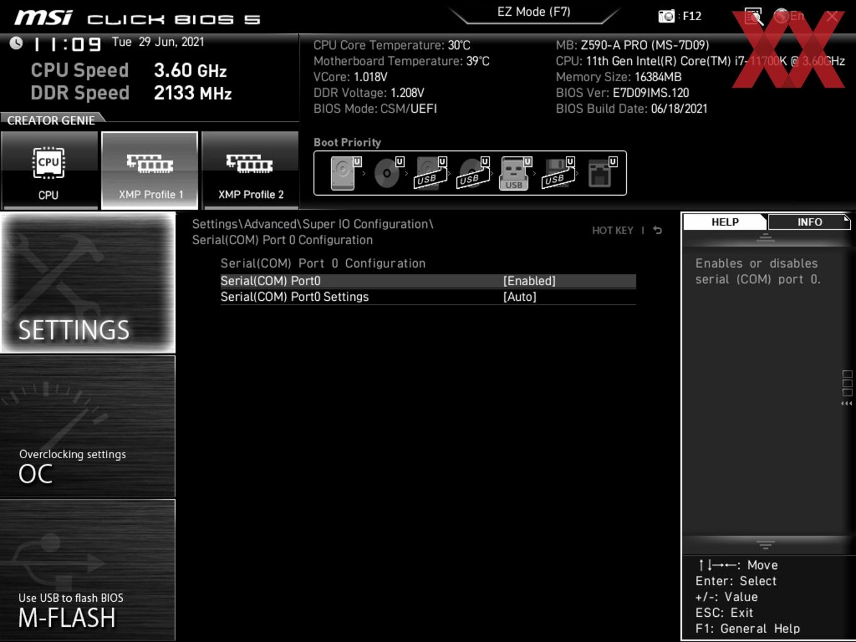
Task: Click the clock icon beside the time
Action: 16,43
